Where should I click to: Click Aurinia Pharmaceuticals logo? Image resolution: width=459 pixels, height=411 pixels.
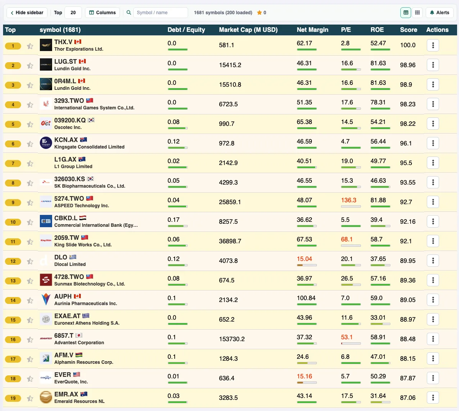coord(46,300)
